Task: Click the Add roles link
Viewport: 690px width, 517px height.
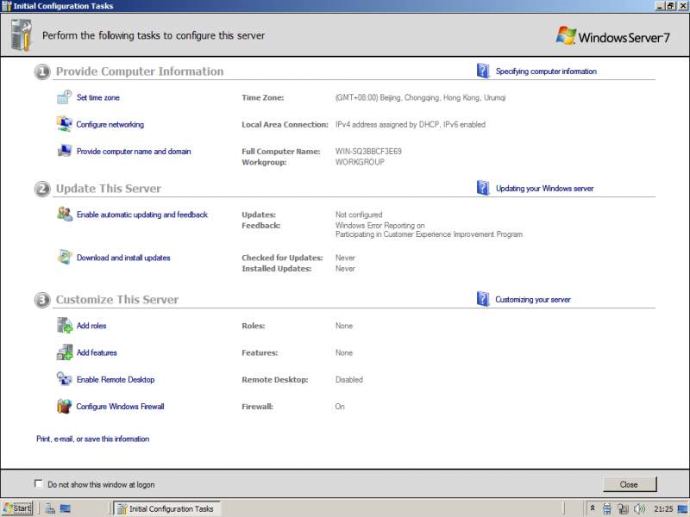Action: click(91, 326)
